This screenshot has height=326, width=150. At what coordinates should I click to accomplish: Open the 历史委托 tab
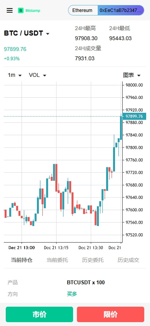pyautogui.click(x=93, y=260)
